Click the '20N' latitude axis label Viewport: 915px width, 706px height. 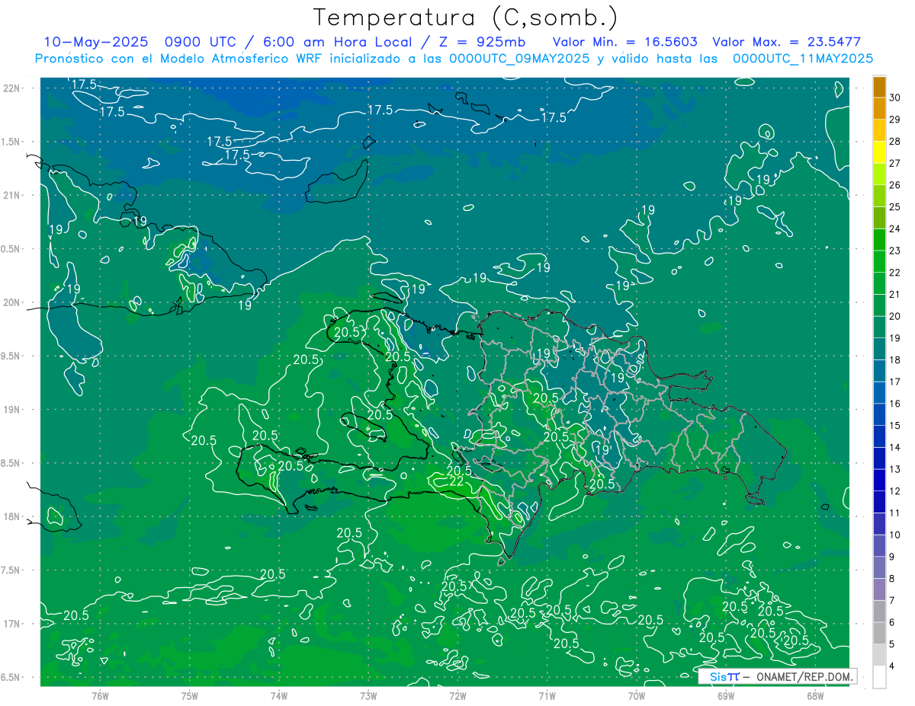(11, 302)
